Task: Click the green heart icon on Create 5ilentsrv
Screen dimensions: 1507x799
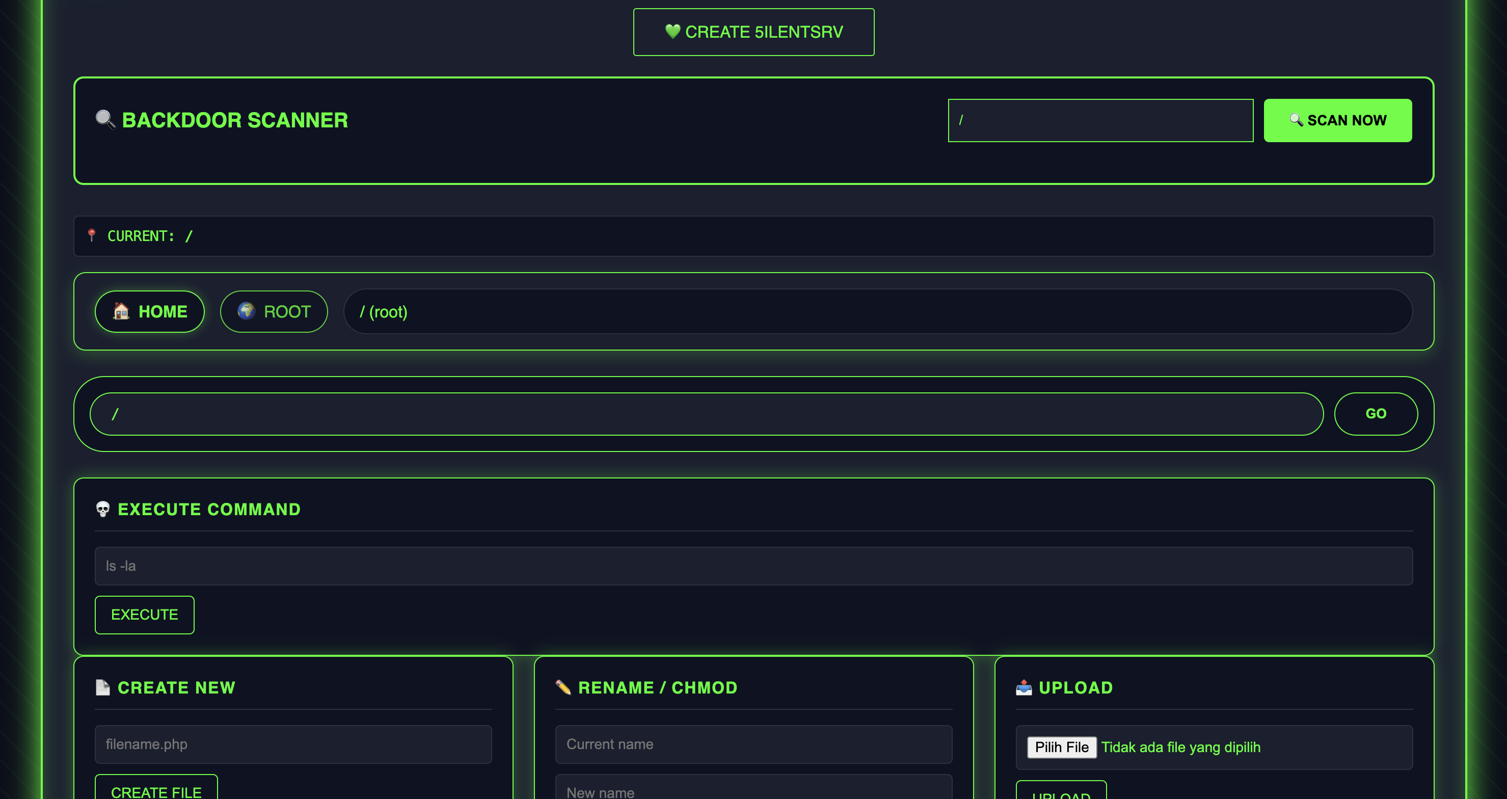Action: point(672,31)
